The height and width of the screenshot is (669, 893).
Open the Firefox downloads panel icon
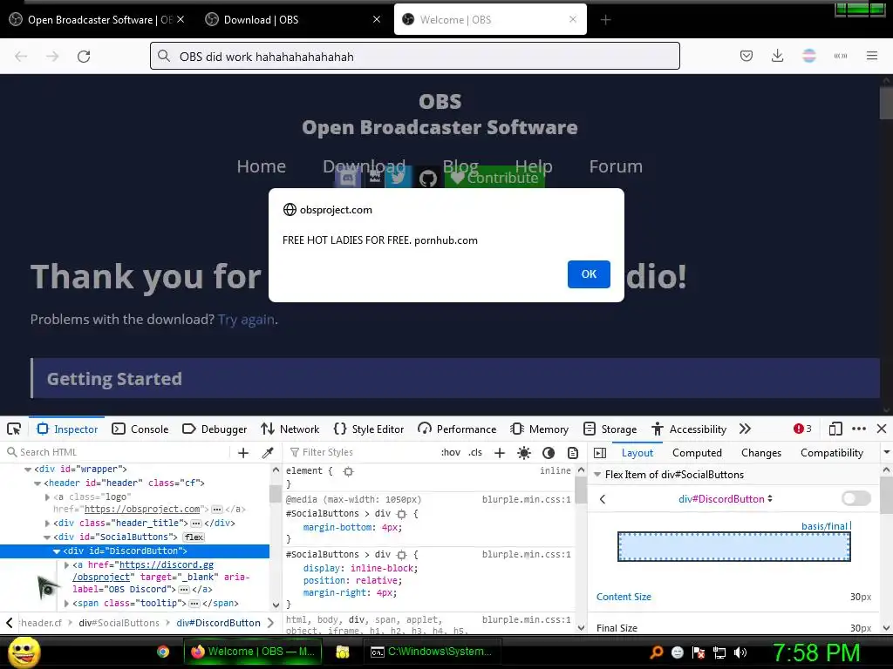(777, 56)
